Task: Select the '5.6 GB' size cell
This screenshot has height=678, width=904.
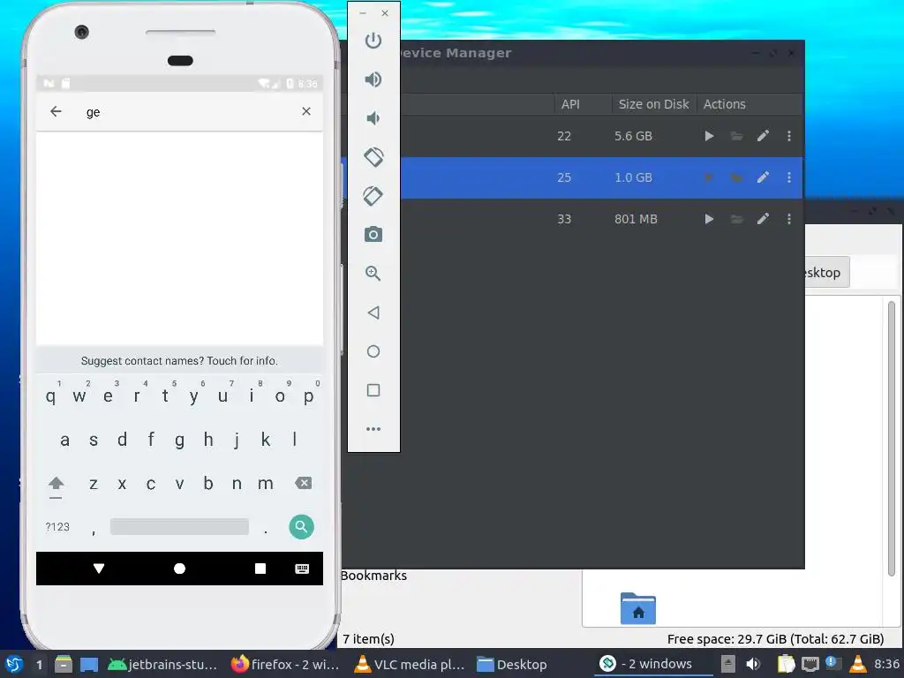Action: [x=633, y=136]
